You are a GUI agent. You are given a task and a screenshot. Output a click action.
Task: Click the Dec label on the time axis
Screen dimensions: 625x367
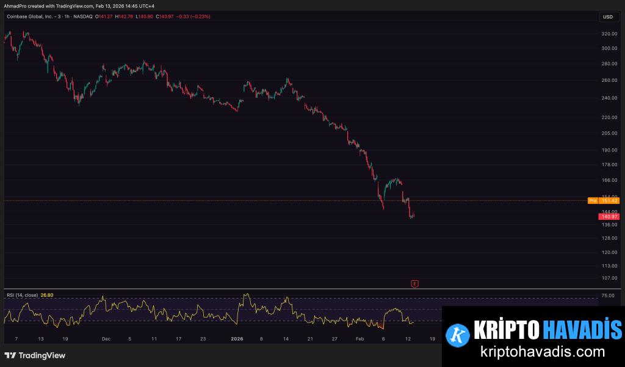tap(106, 338)
